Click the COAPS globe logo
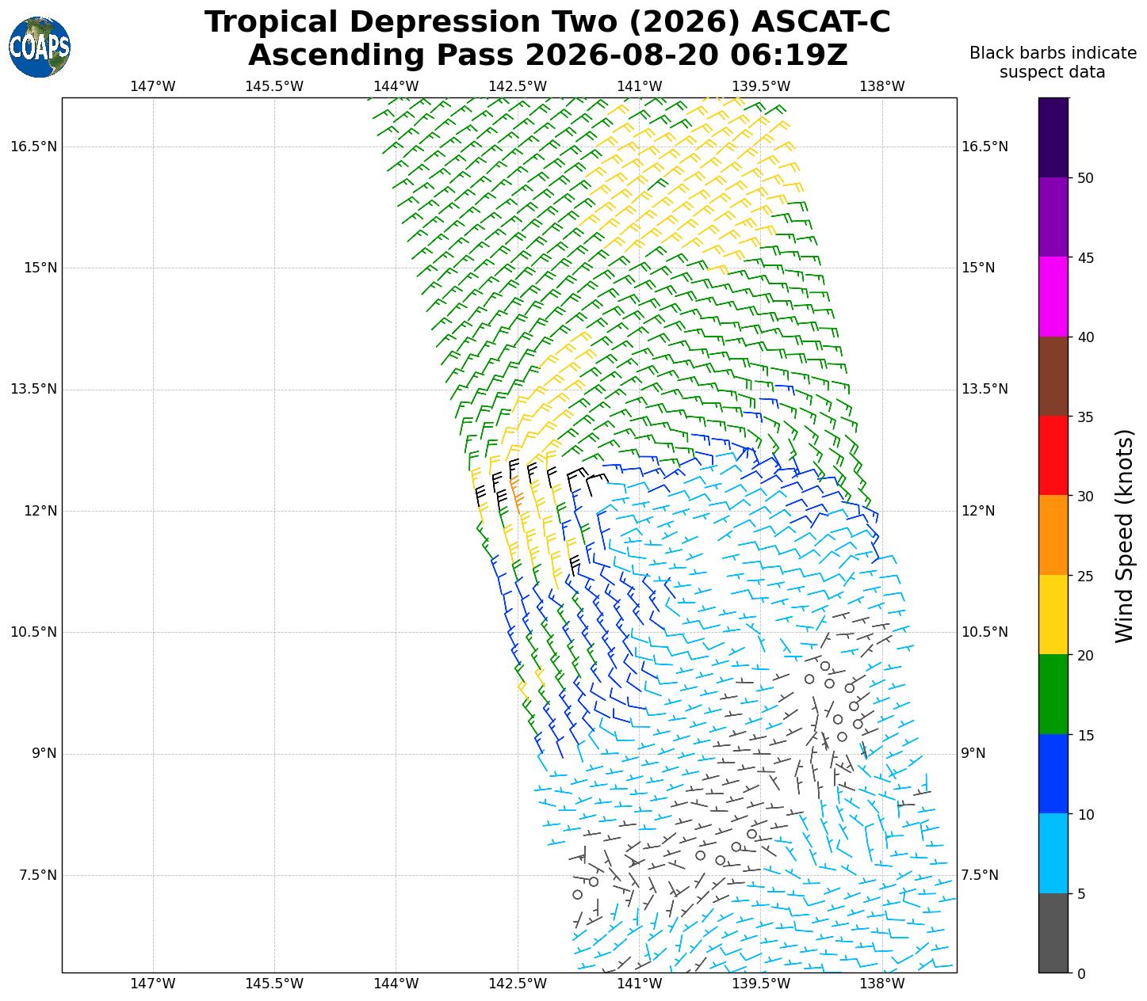Image resolution: width=1147 pixels, height=1001 pixels. point(40,47)
